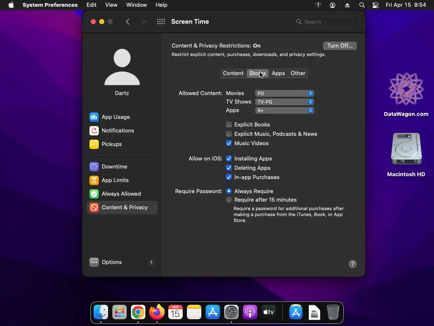
Task: Open App Limits settings
Action: (x=109, y=180)
